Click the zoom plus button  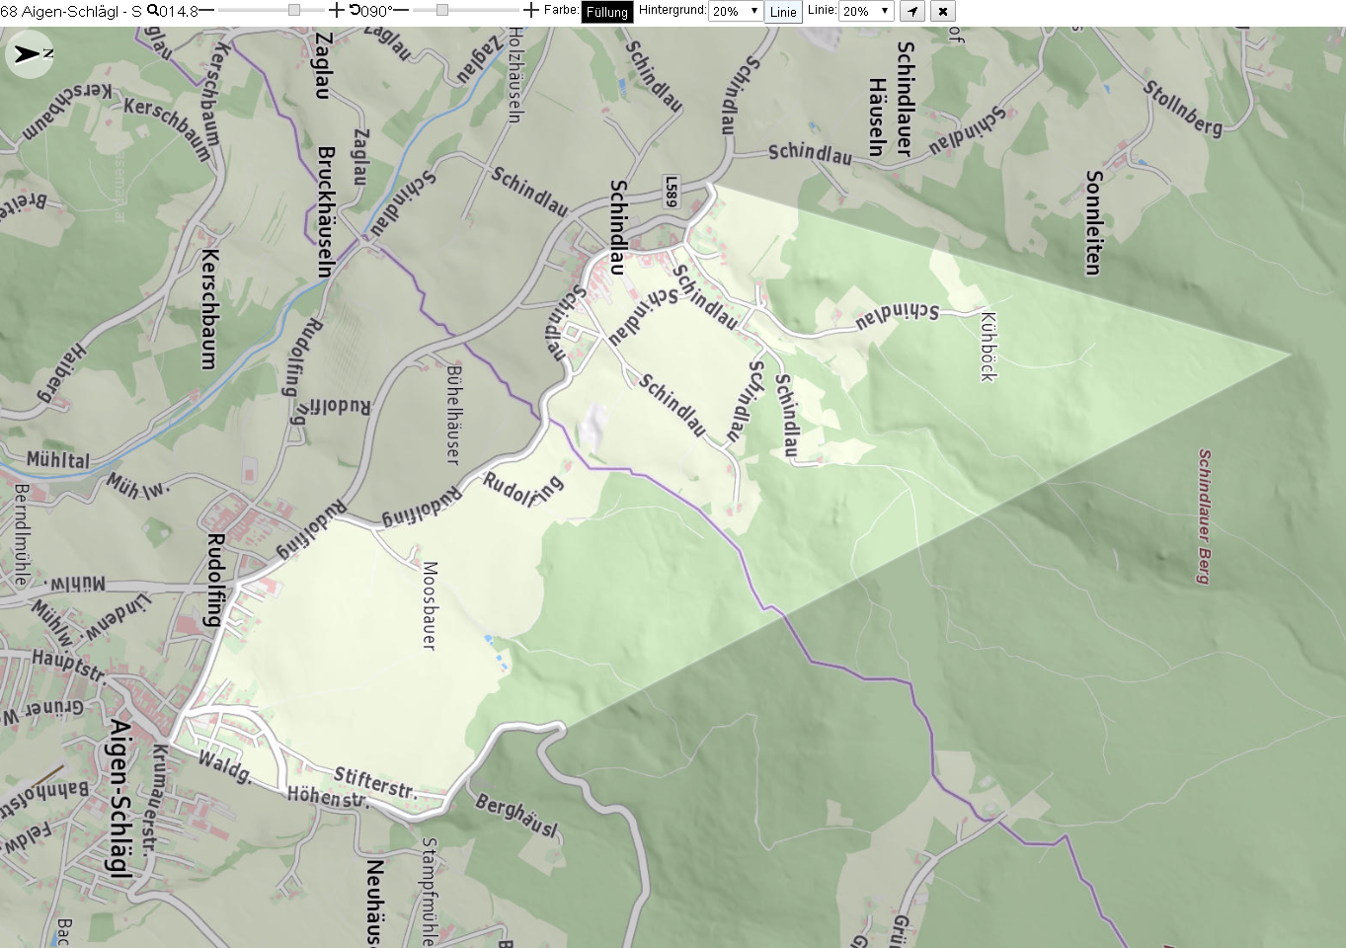(336, 10)
